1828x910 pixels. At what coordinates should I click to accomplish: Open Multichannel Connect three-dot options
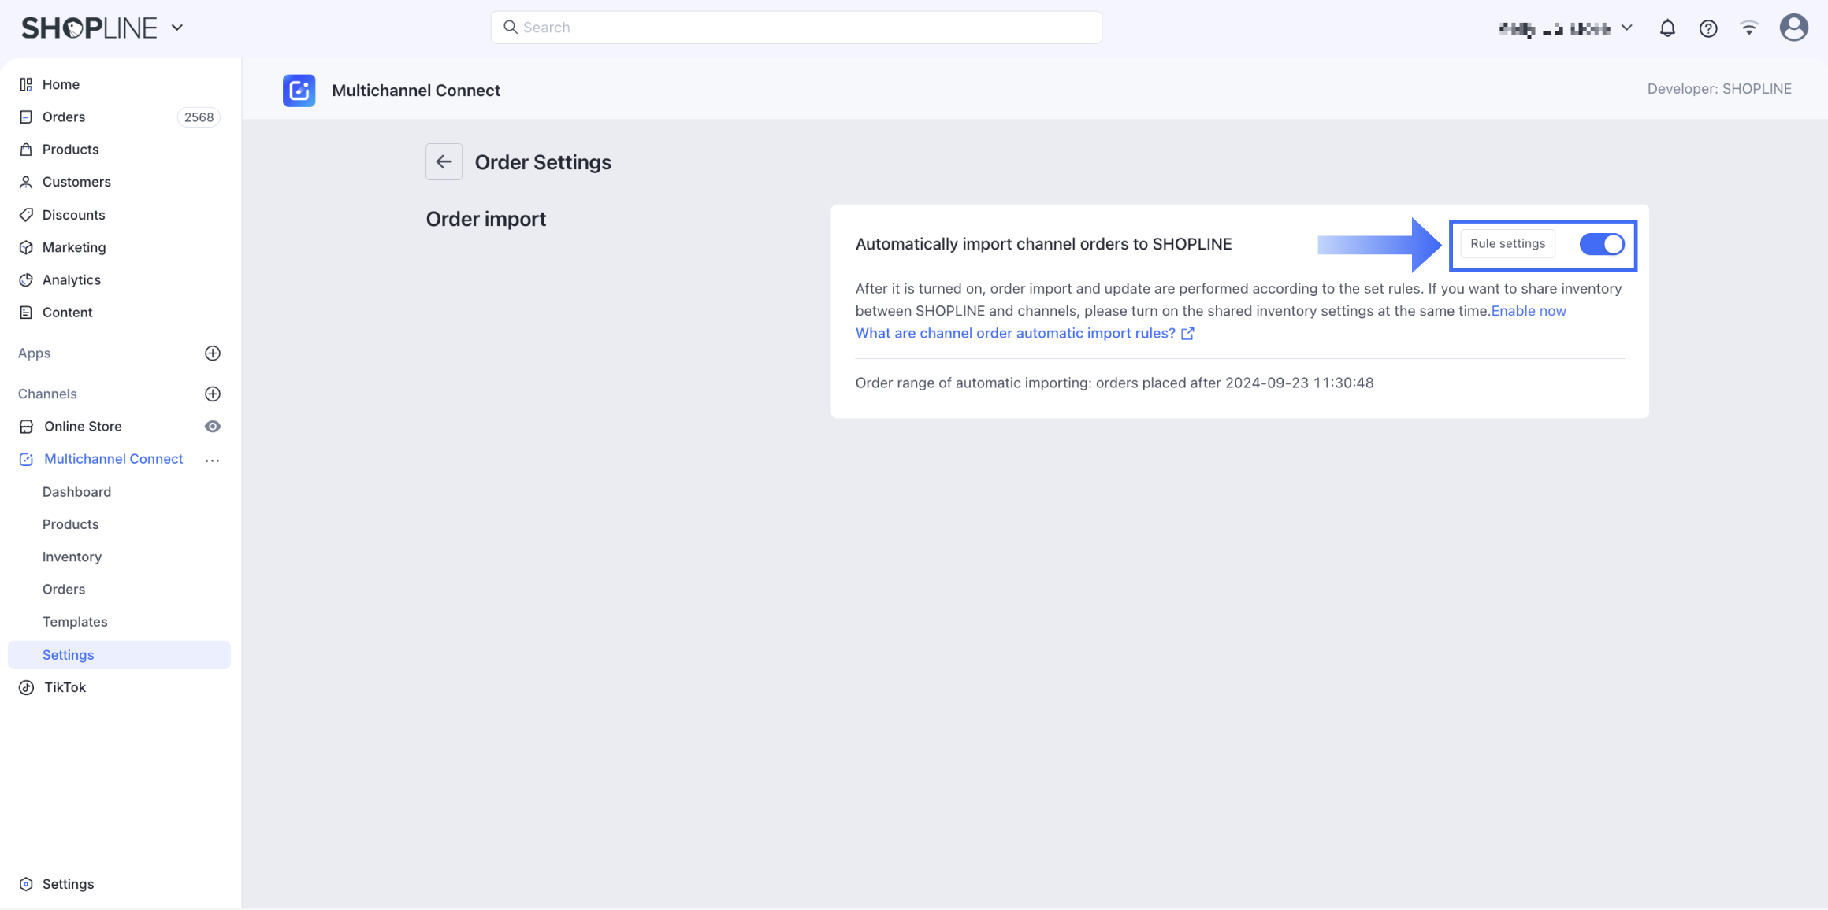click(x=212, y=460)
